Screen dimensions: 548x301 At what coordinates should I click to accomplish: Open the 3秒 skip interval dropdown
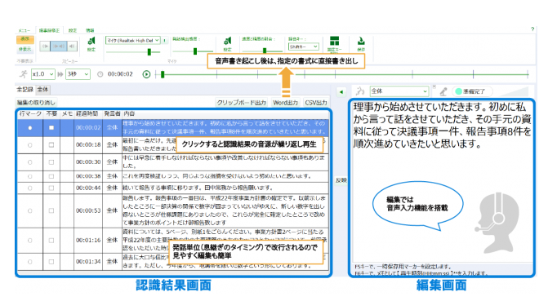coord(78,74)
